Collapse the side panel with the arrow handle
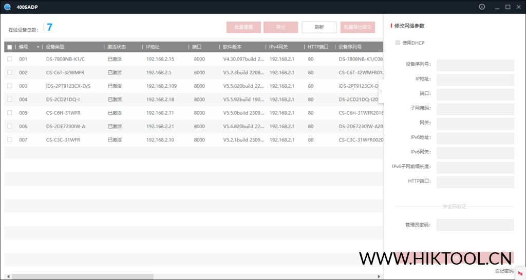The height and width of the screenshot is (280, 526). tap(381, 91)
